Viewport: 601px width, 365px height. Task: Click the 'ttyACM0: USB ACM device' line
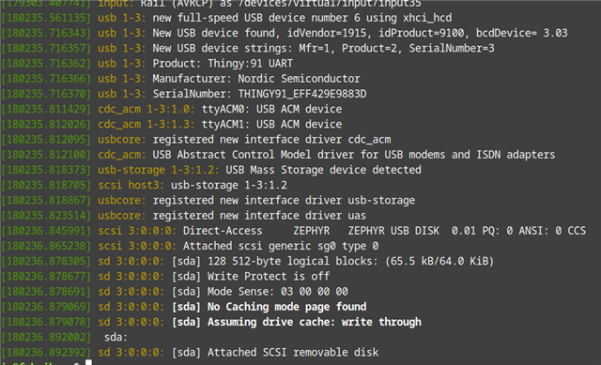tap(271, 109)
